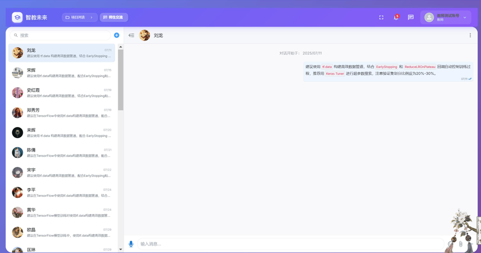The height and width of the screenshot is (253, 481).
Task: Expand the user account dropdown
Action: [x=464, y=18]
